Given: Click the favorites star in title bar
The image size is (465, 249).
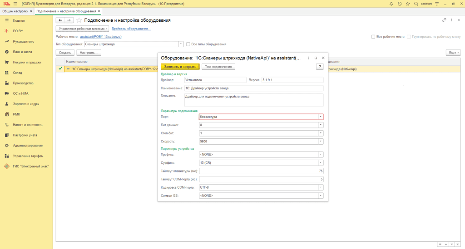Looking at the screenshot, I should 407,4.
